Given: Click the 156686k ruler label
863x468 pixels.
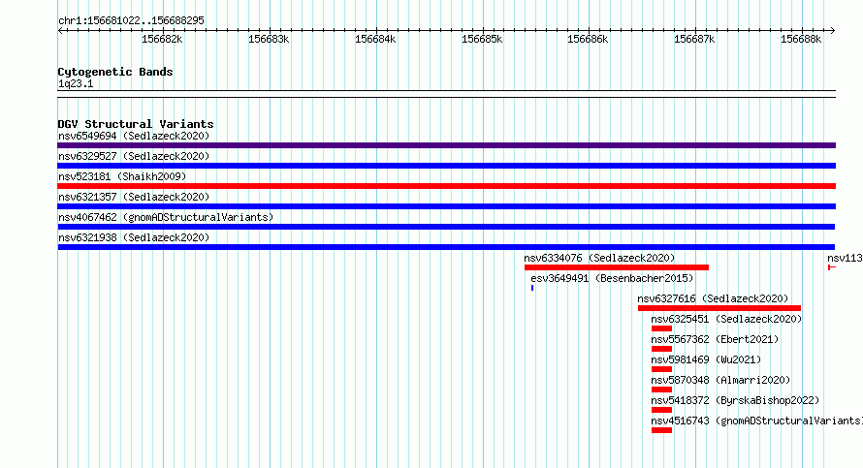Looking at the screenshot, I should click(588, 39).
